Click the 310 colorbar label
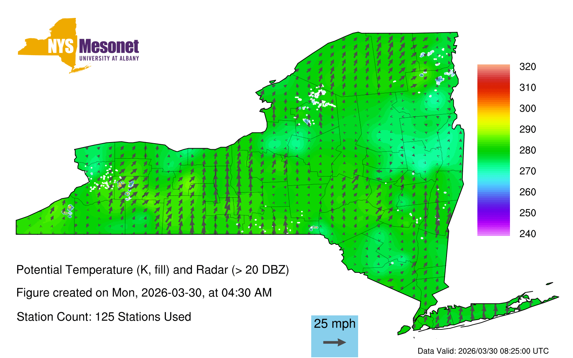 coord(528,88)
